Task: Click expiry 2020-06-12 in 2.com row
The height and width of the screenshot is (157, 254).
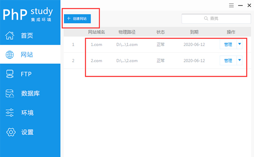Action: click(x=194, y=60)
